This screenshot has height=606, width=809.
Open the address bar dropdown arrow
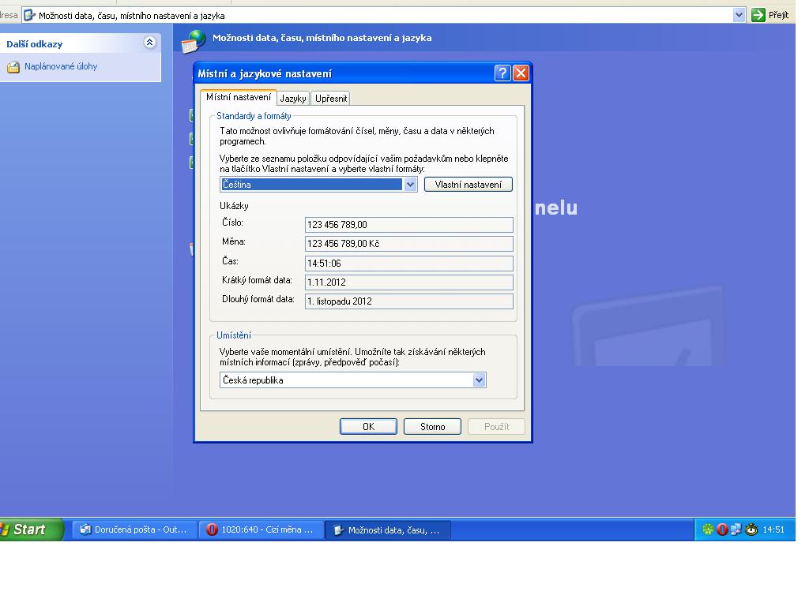tap(739, 15)
